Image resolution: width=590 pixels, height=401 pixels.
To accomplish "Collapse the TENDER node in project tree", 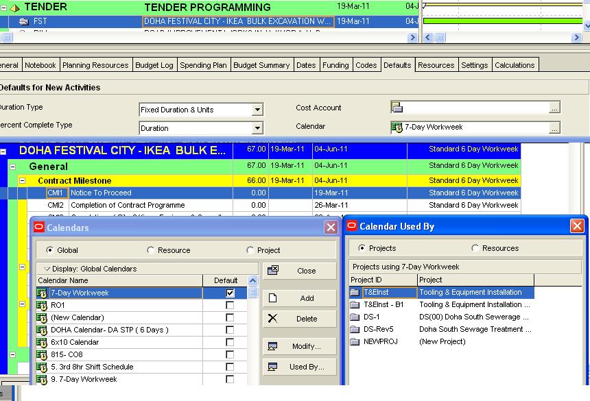I will pos(3,8).
